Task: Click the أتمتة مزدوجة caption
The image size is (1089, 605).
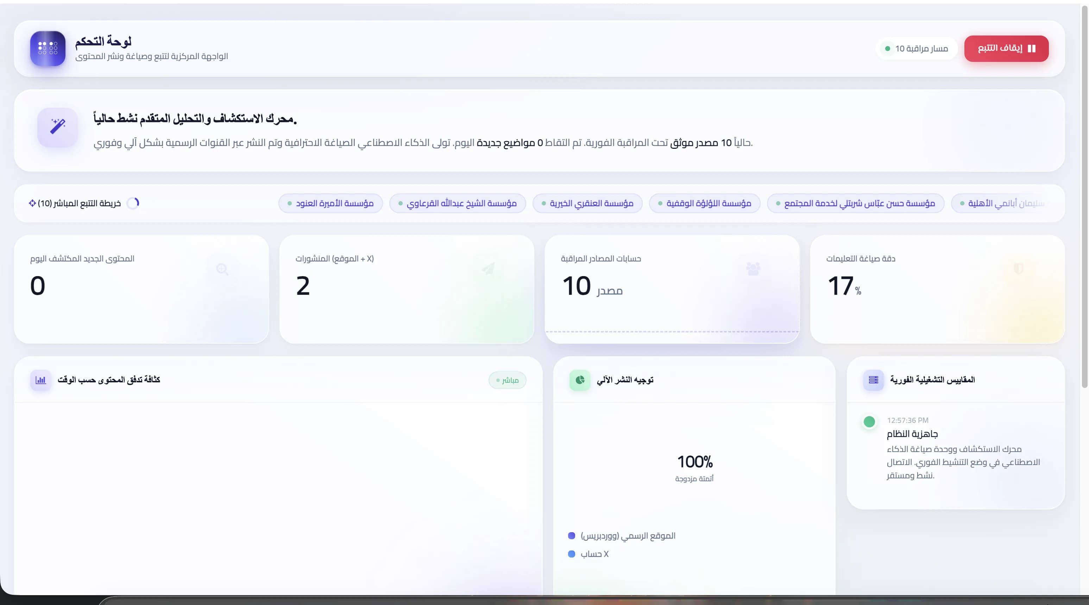Action: 694,479
